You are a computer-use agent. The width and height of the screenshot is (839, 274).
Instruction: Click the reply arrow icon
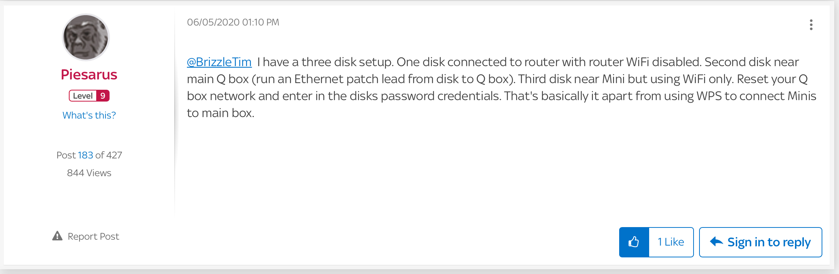tap(716, 242)
